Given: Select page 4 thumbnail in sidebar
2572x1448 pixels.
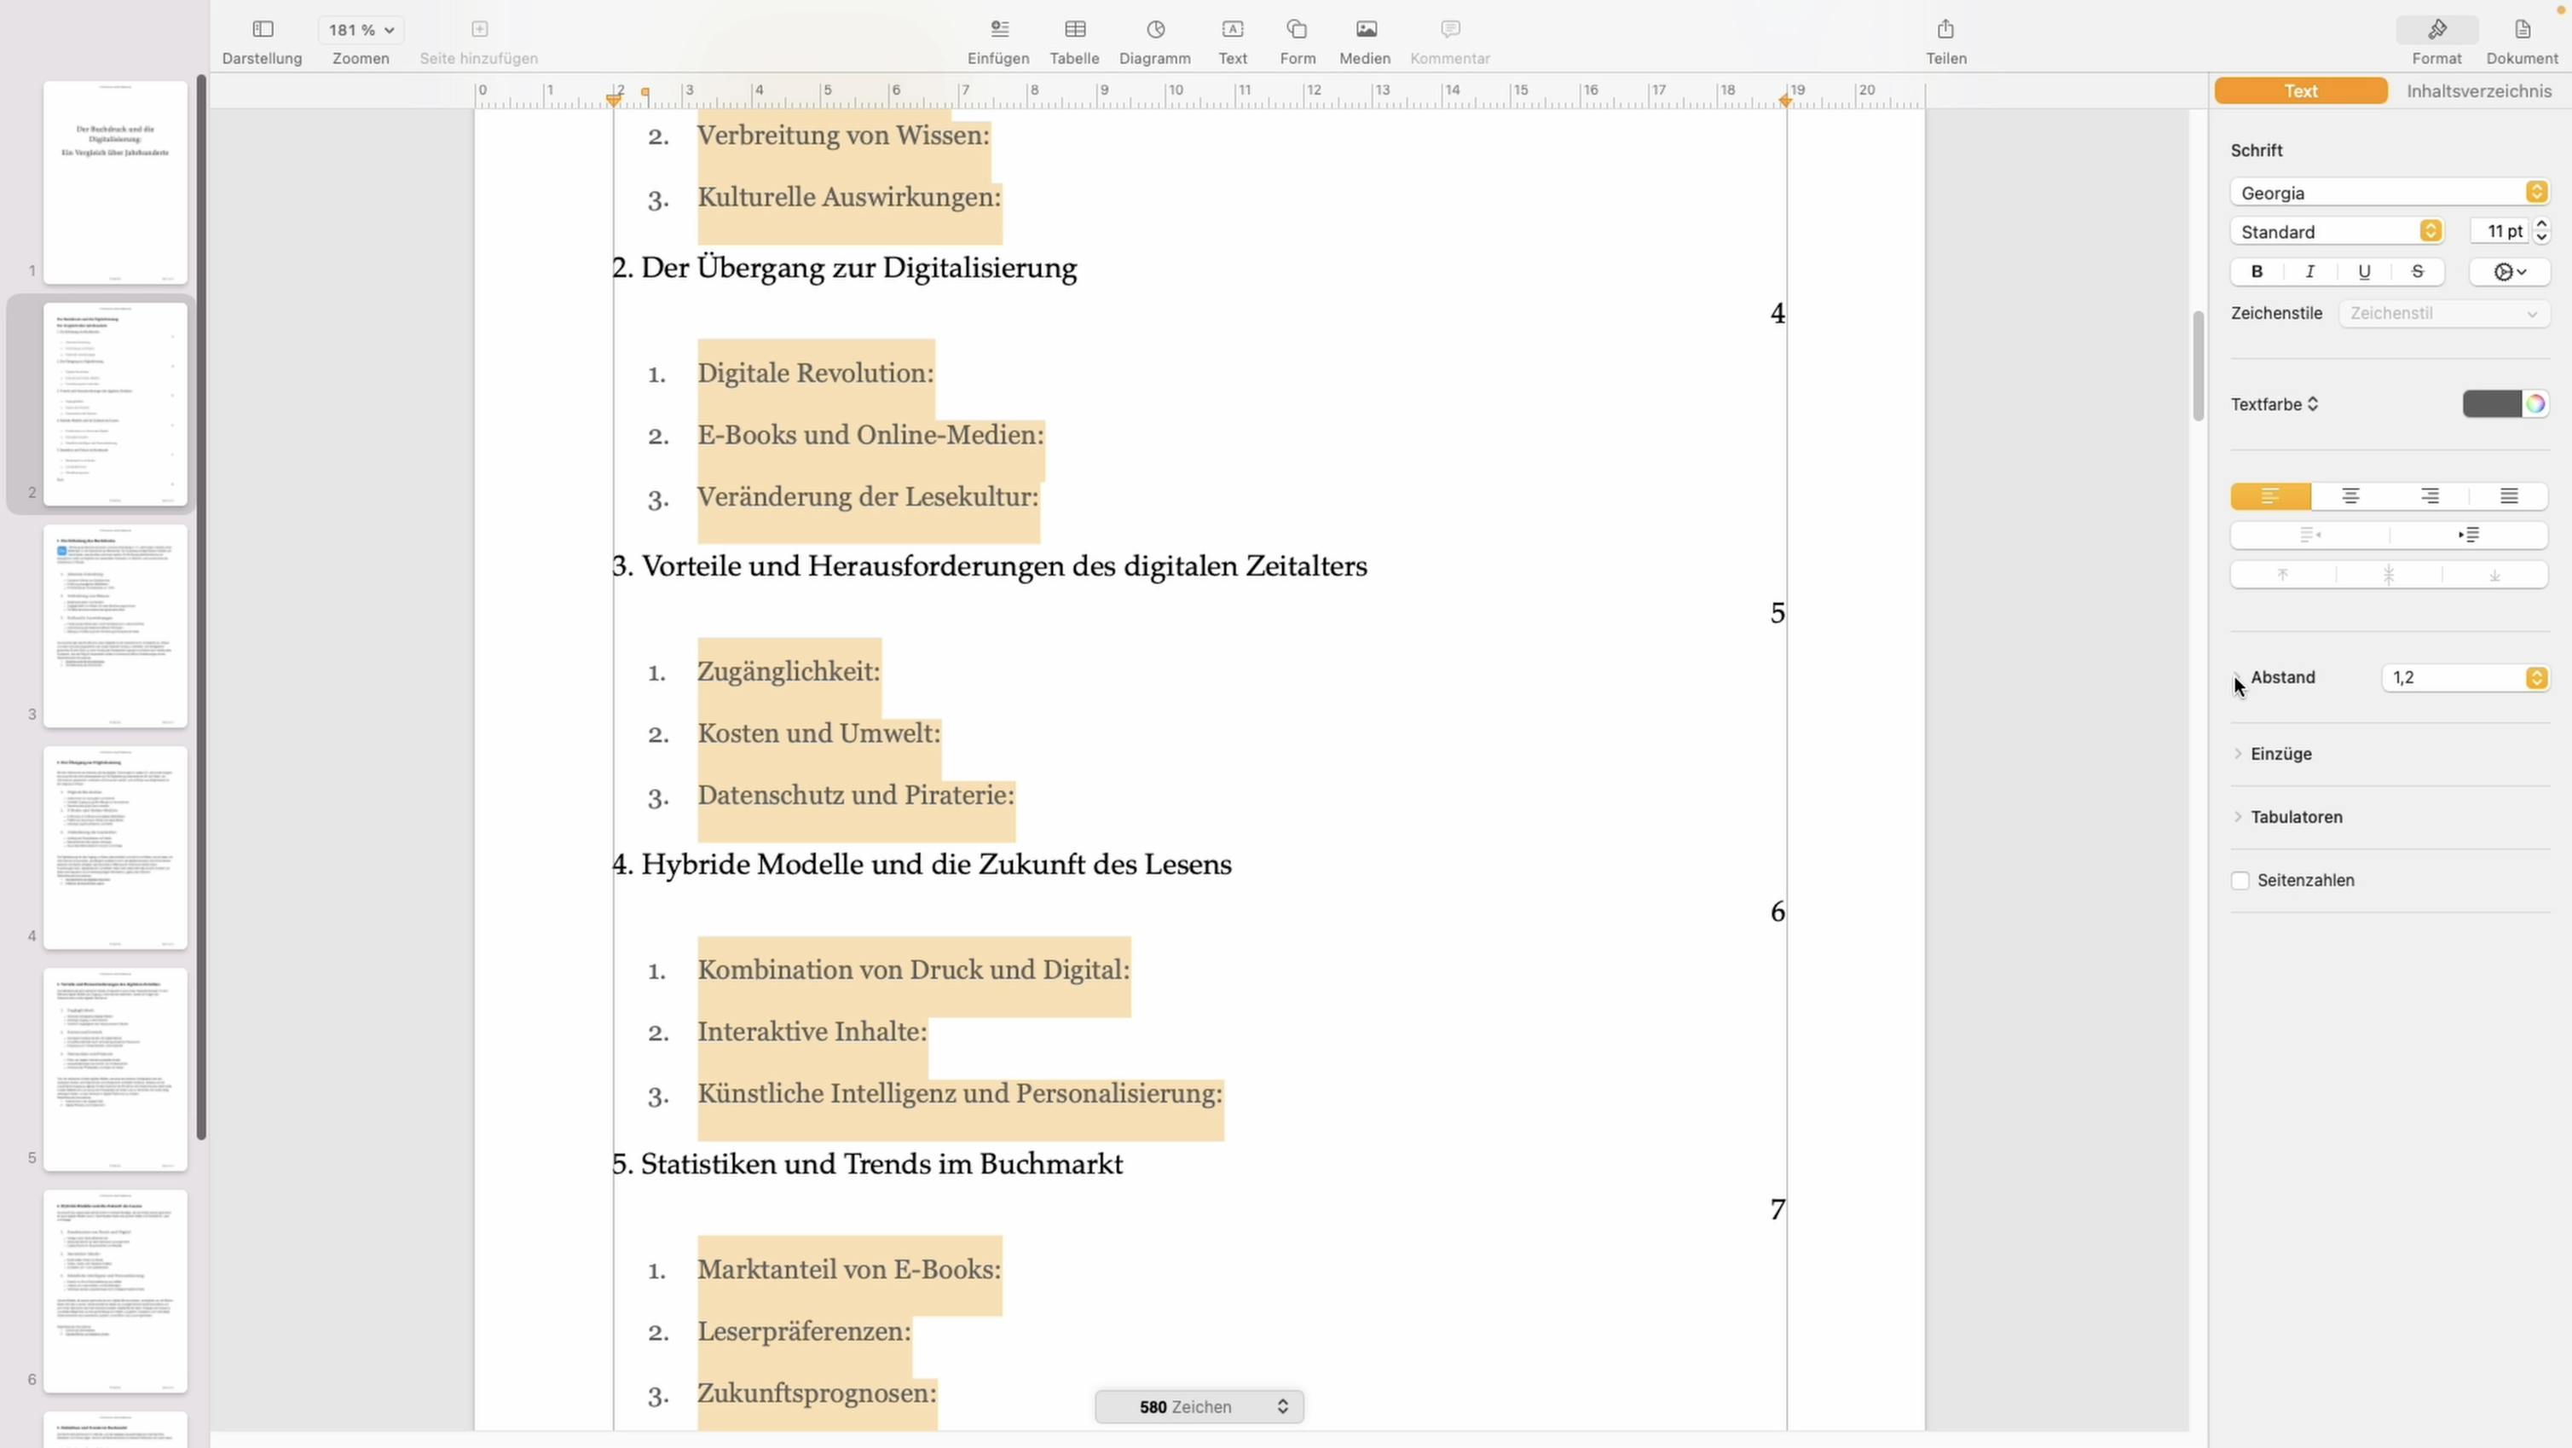Looking at the screenshot, I should (115, 847).
